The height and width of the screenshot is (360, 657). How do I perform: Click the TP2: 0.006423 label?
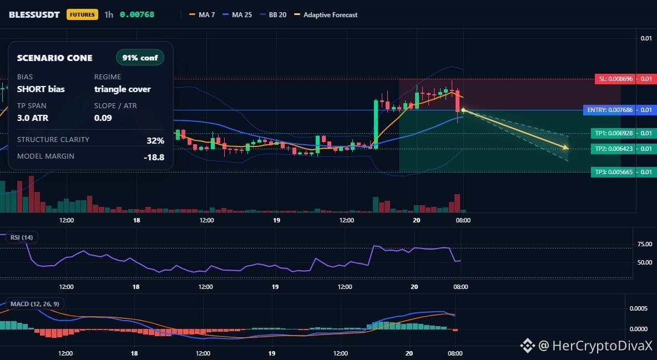(x=613, y=149)
